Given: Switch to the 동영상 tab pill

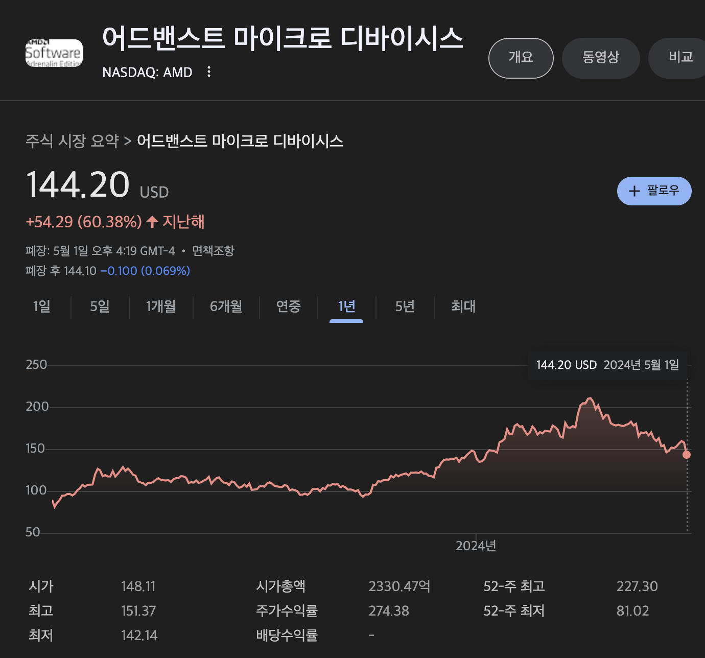Looking at the screenshot, I should tap(601, 58).
